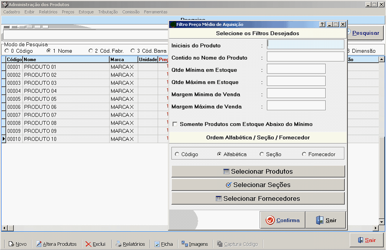The height and width of the screenshot is (250, 386).
Task: Click the Exclui red X icon
Action: coord(88,244)
